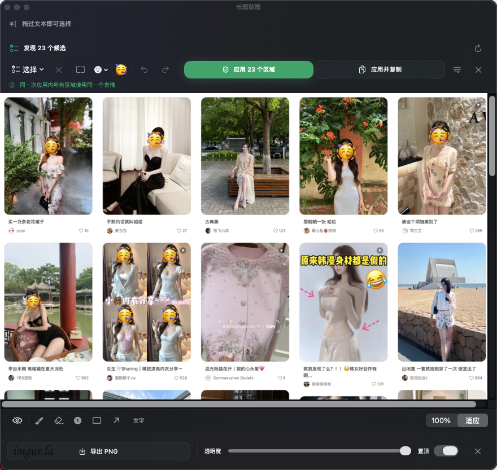Like the 出闲置 post heart showing 694
This screenshot has height=470, width=497.
[472, 378]
